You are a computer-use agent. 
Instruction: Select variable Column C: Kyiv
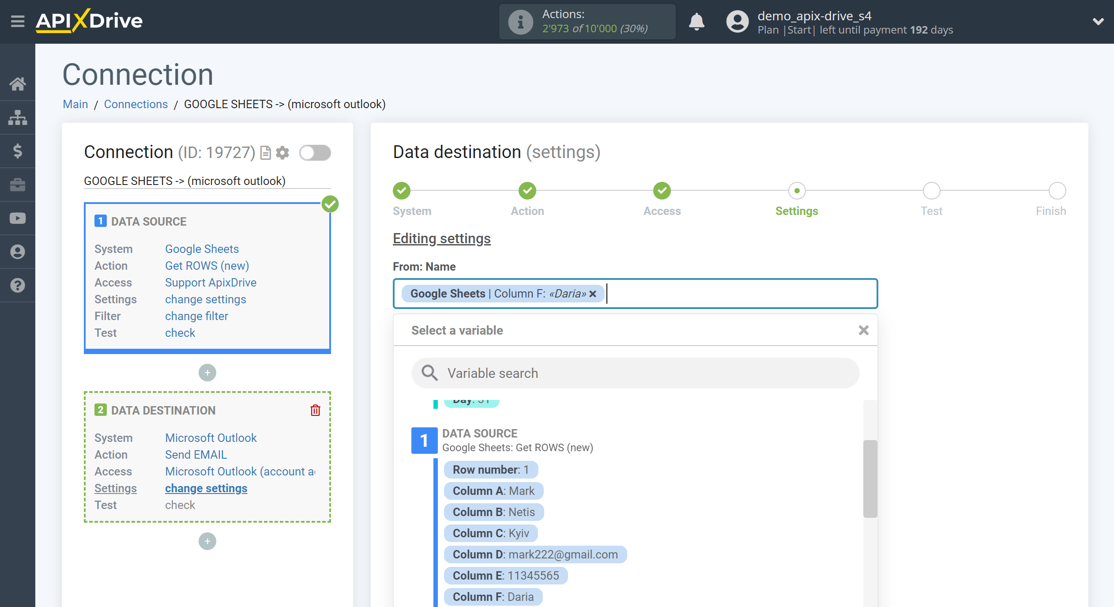491,533
